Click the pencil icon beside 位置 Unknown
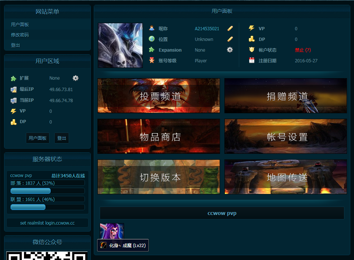Screen dimensions: 354x260 tap(230, 39)
